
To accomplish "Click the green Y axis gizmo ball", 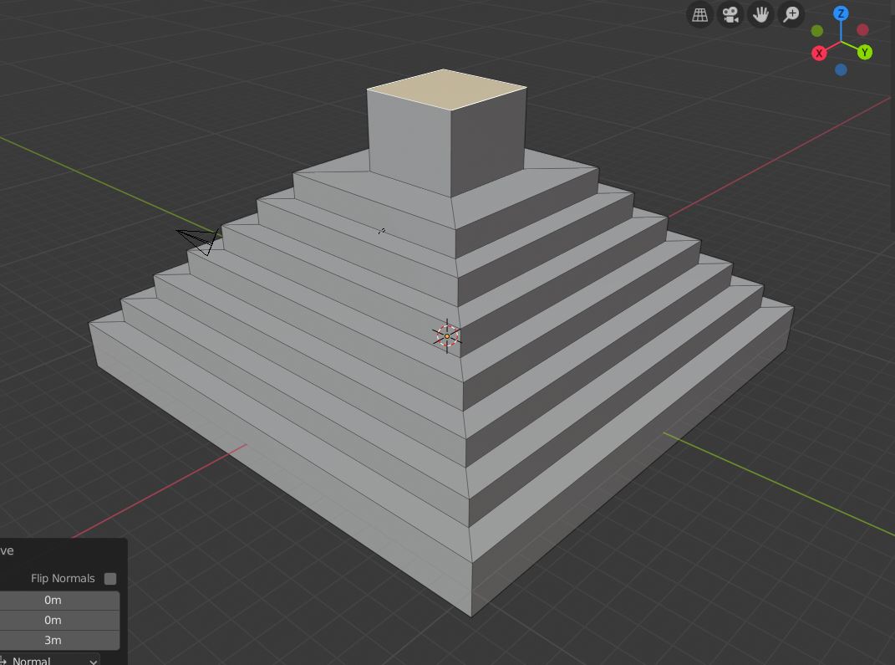I will click(865, 52).
